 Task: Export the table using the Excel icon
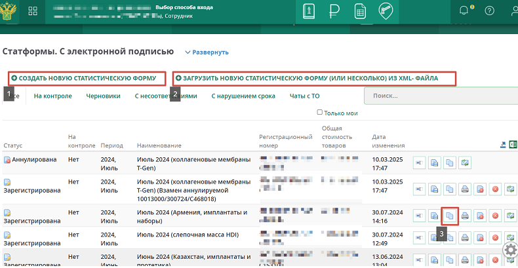(x=513, y=145)
